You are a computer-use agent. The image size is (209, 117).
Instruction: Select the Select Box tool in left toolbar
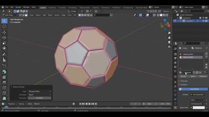pos(4,21)
